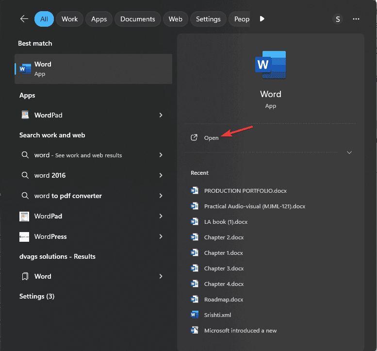Click the document icon for LA book (1).docx
The width and height of the screenshot is (377, 351).
(194, 221)
